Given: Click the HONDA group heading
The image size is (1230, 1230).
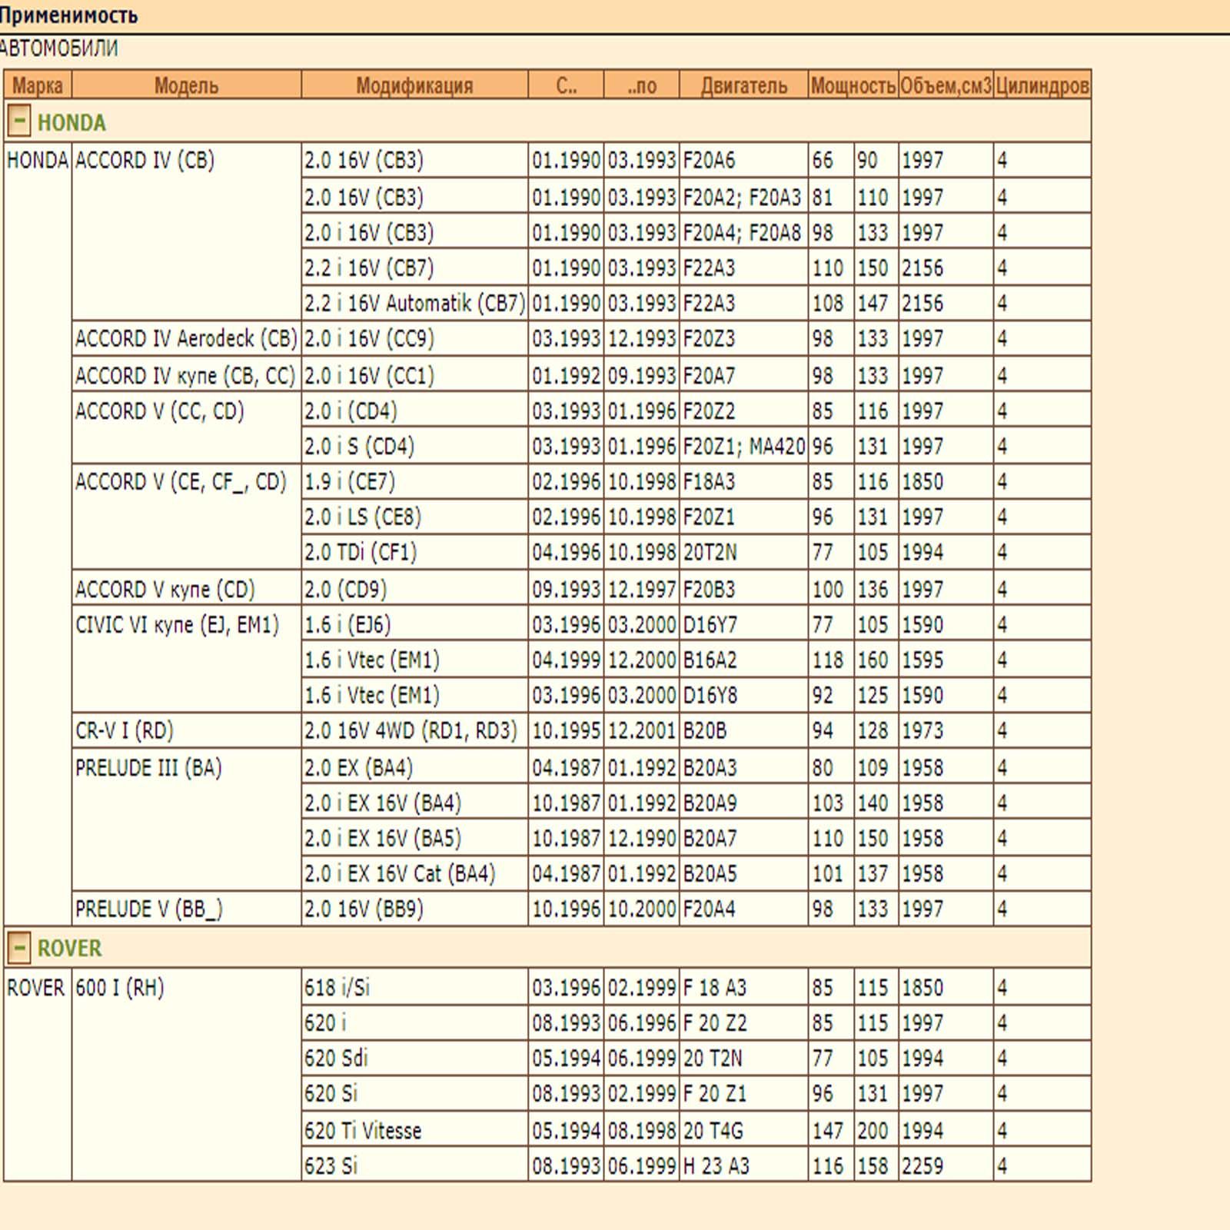Looking at the screenshot, I should tap(71, 123).
